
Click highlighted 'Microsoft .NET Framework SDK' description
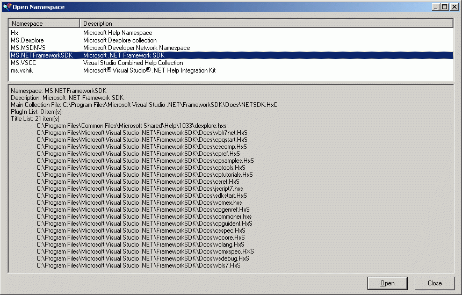coord(124,55)
